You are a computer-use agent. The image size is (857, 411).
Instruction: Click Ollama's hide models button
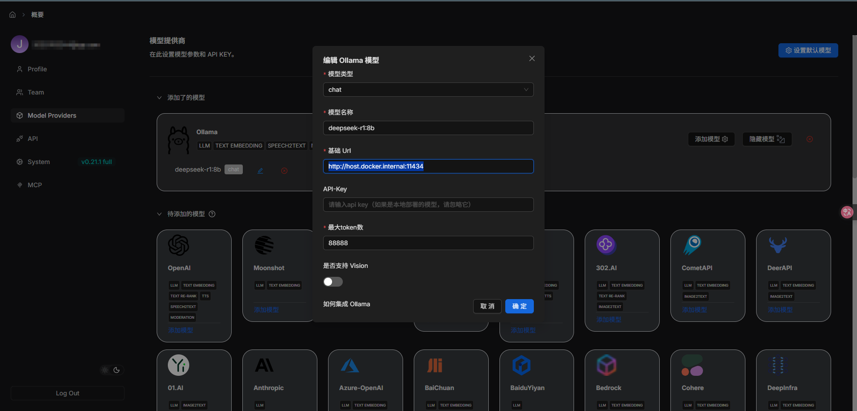767,139
